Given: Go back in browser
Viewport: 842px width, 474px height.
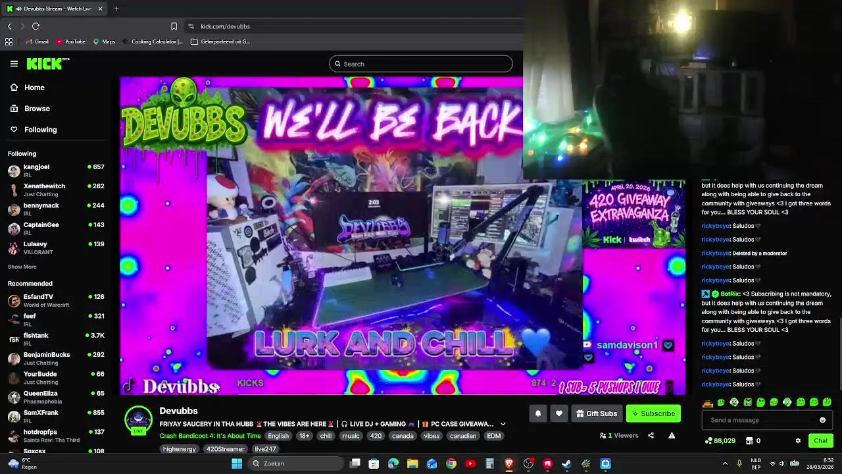Looking at the screenshot, I should [x=9, y=26].
